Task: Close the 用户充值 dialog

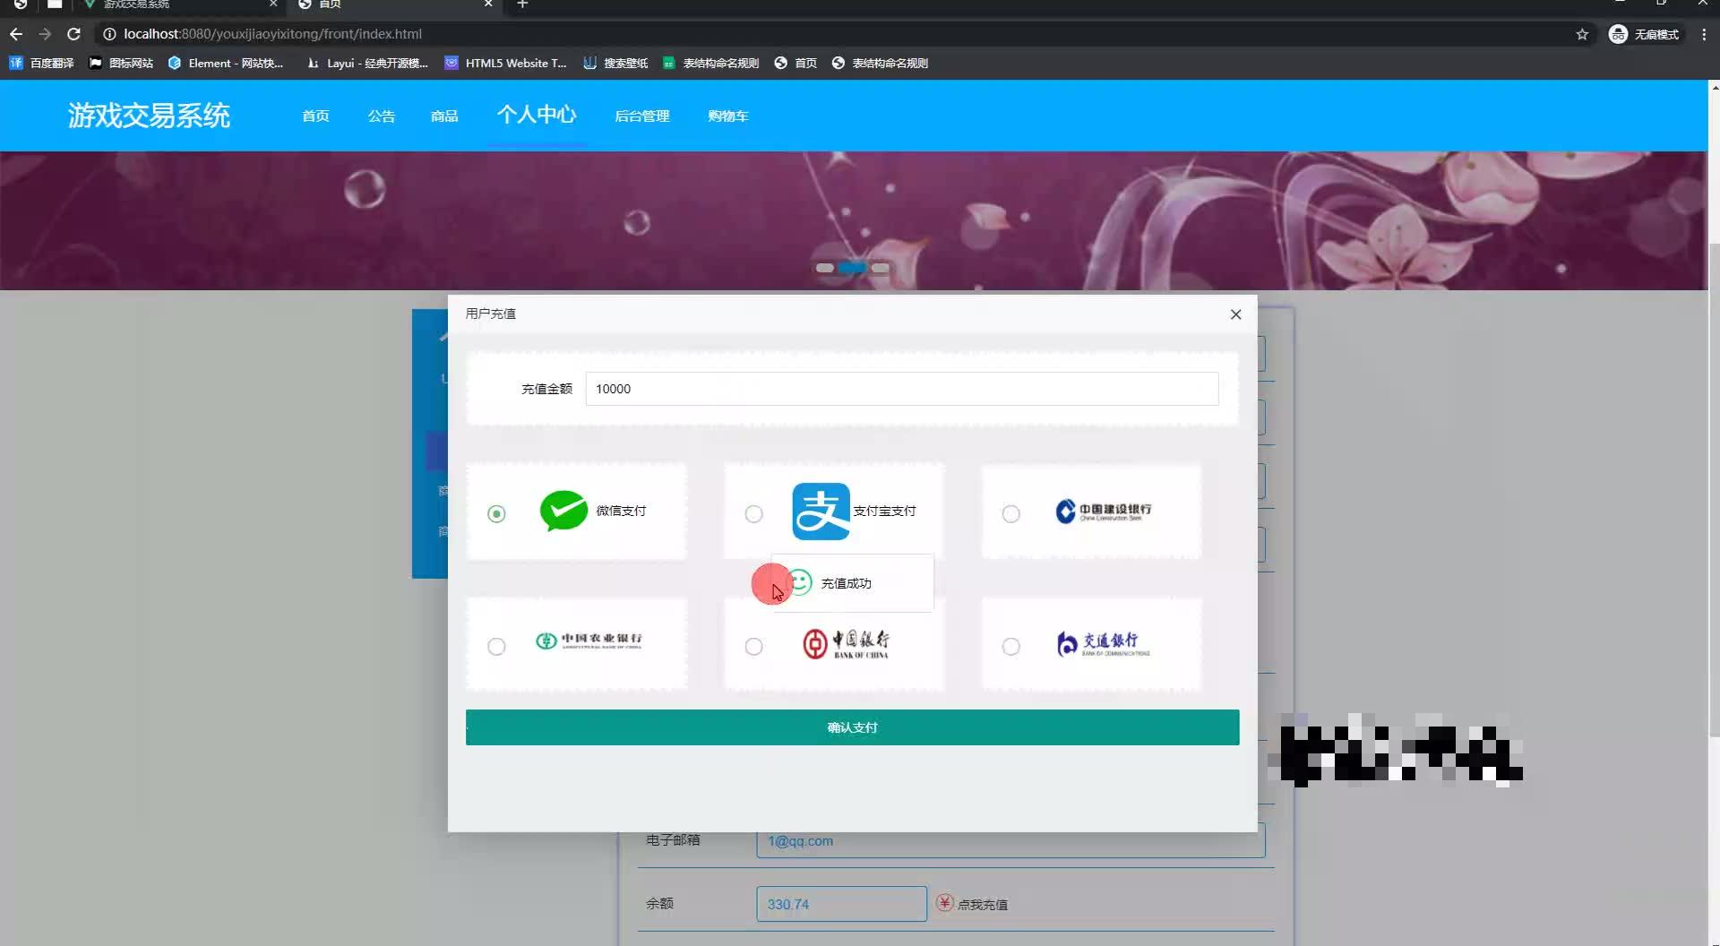Action: (x=1235, y=314)
